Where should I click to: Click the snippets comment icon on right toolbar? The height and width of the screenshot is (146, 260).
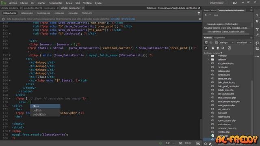257,43
